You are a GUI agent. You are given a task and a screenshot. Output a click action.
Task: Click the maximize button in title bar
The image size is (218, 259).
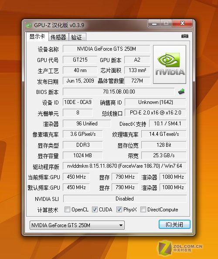pos(166,23)
